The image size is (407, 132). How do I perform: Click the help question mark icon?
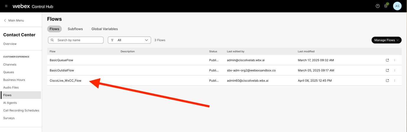click(377, 6)
